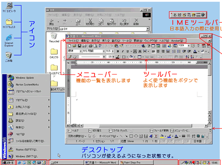Click the Format Painter brush icon
The image size is (222, 165).
[x=121, y=46]
